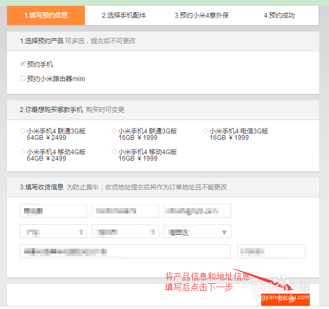Image resolution: width=329 pixels, height=309 pixels.
Task: Enable the 预约小米路由器mini checkbox
Action: [x=23, y=78]
